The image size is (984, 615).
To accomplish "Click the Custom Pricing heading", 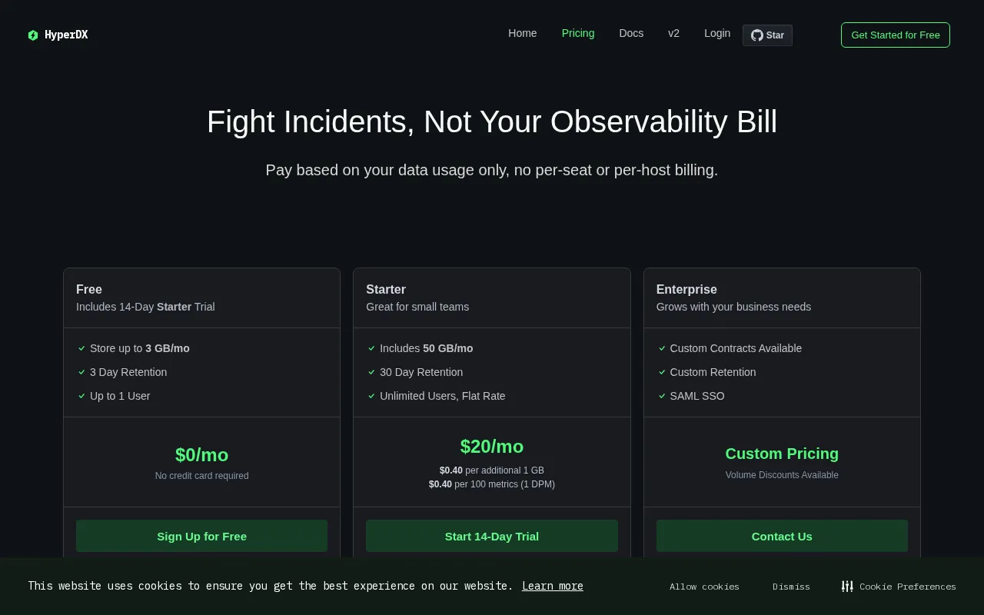I will point(782,454).
